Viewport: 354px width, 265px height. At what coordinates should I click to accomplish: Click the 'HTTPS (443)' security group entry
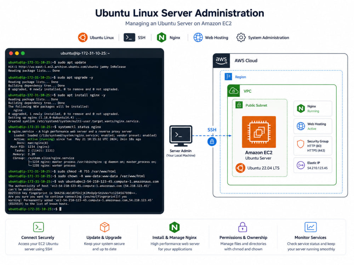pyautogui.click(x=316, y=150)
